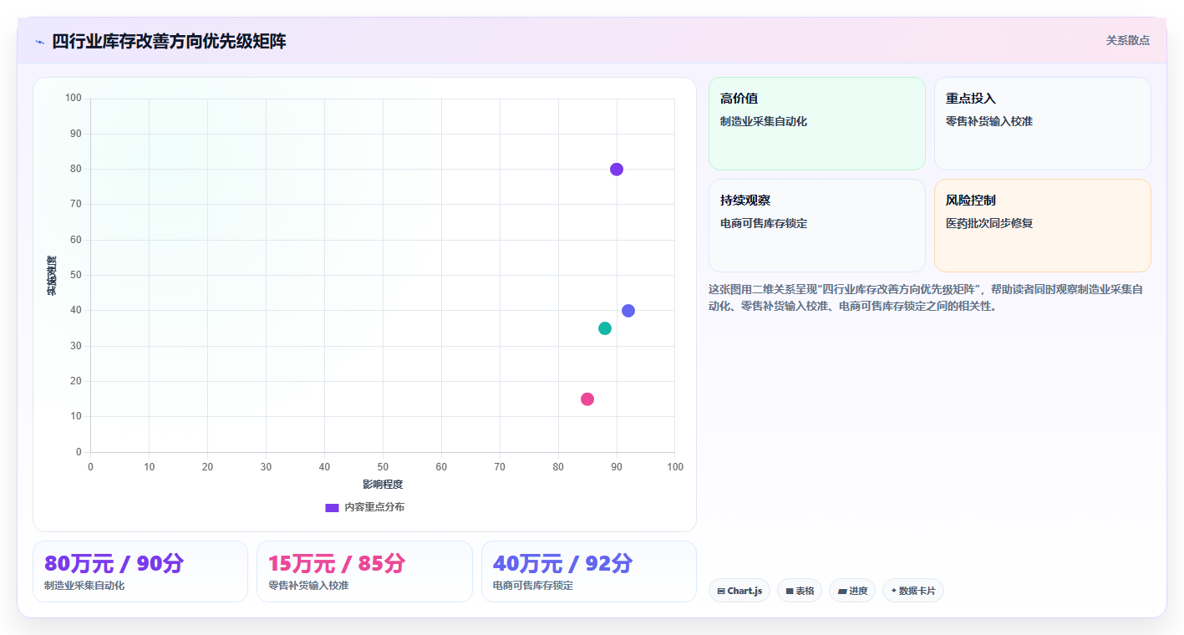Click the lightning icon beside the title

[39, 42]
